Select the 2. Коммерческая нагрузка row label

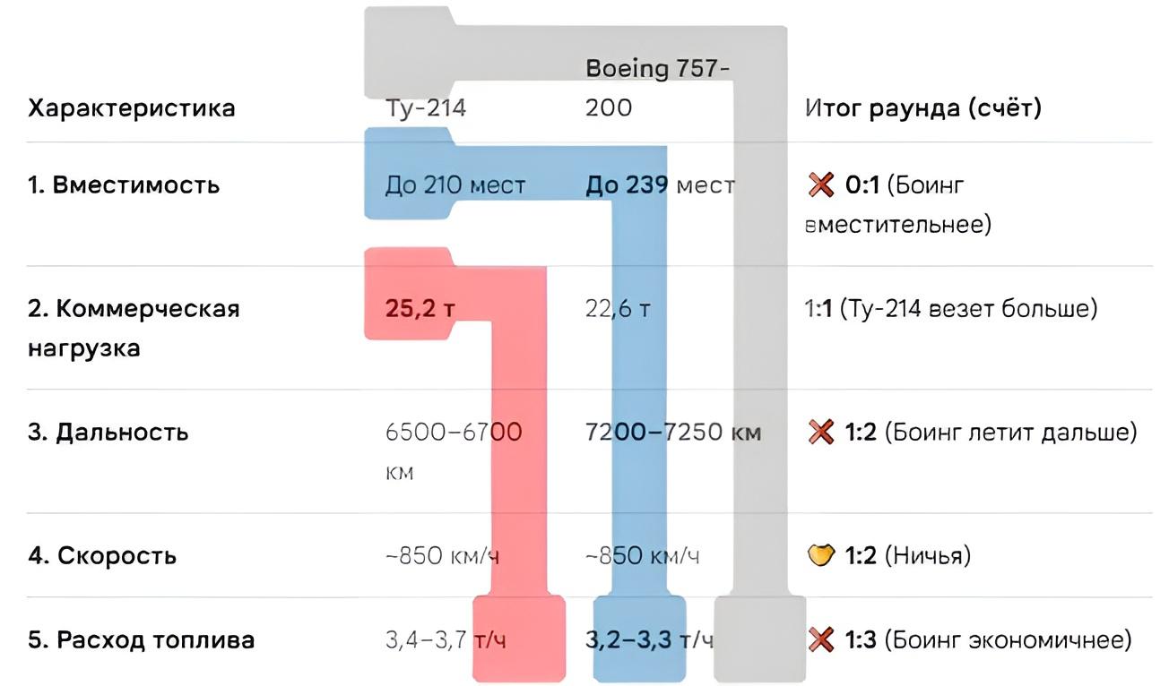click(134, 328)
